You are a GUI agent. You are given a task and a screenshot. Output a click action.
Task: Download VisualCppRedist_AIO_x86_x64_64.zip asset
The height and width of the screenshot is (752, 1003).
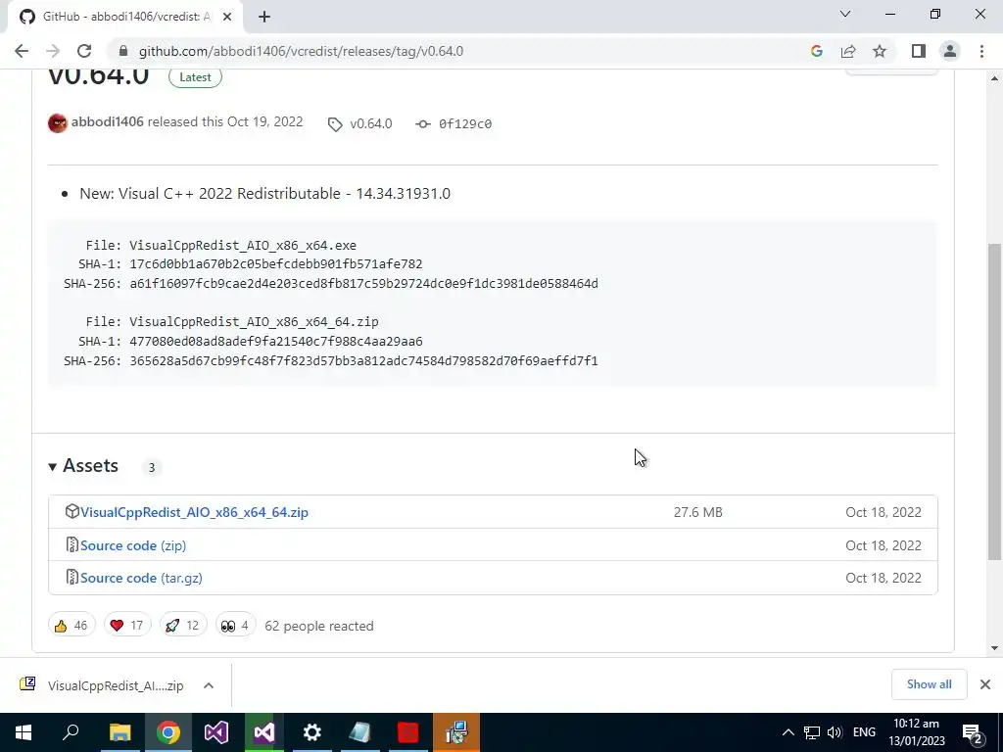click(x=195, y=512)
